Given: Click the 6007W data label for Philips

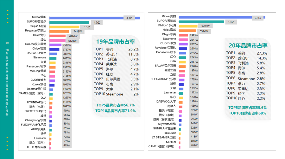Looking at the screenshot, I should (205, 26).
